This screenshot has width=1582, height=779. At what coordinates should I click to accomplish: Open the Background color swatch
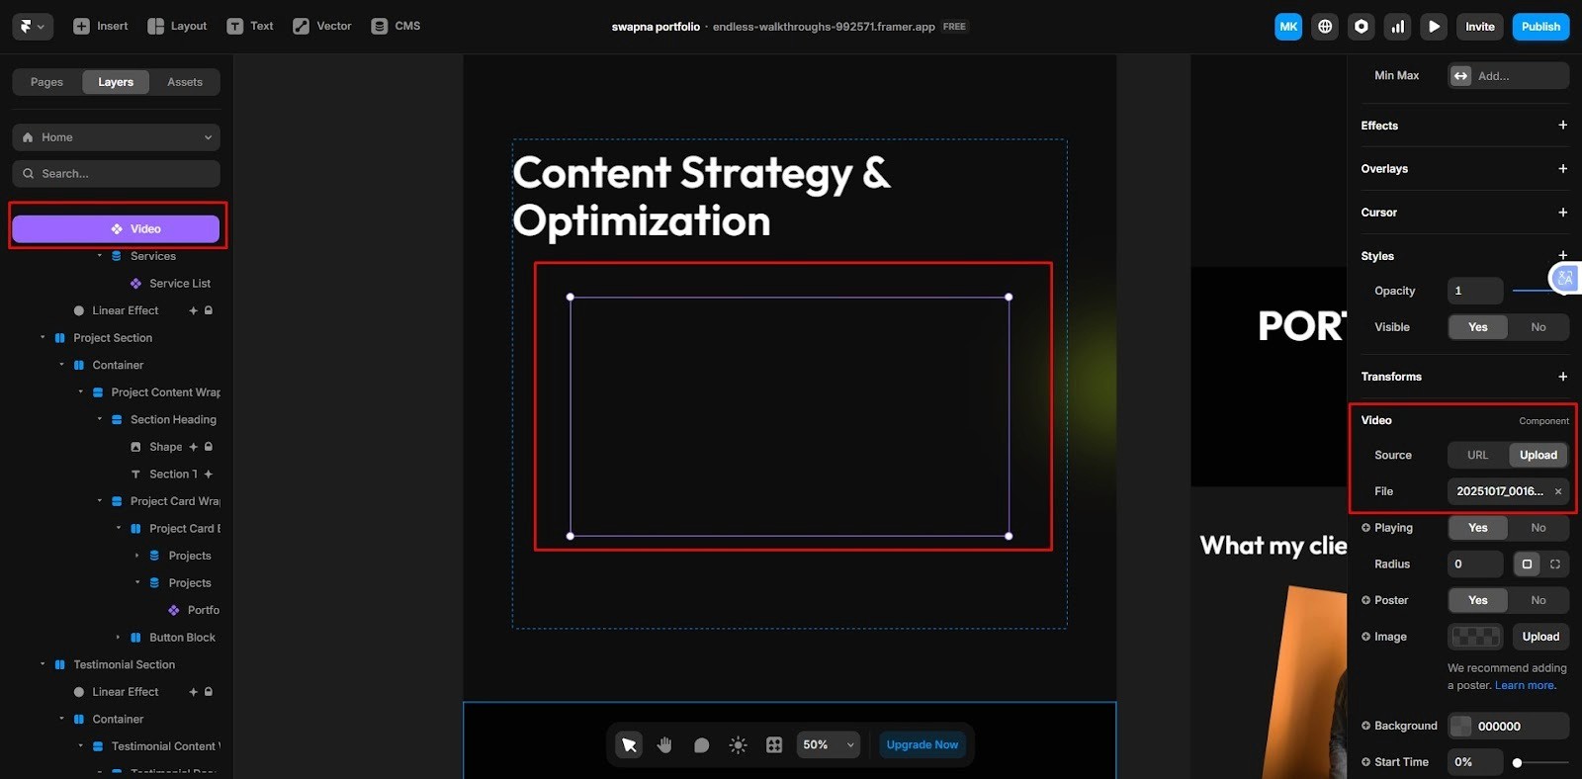pyautogui.click(x=1460, y=726)
